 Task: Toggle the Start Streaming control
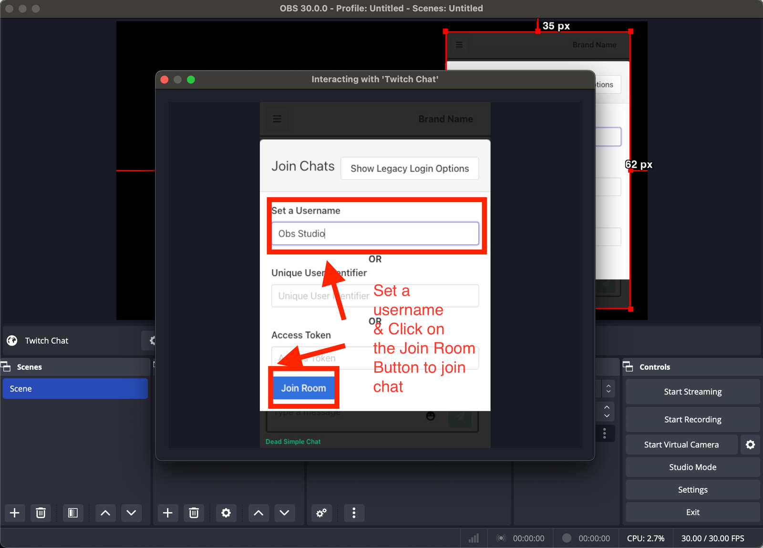(x=692, y=391)
